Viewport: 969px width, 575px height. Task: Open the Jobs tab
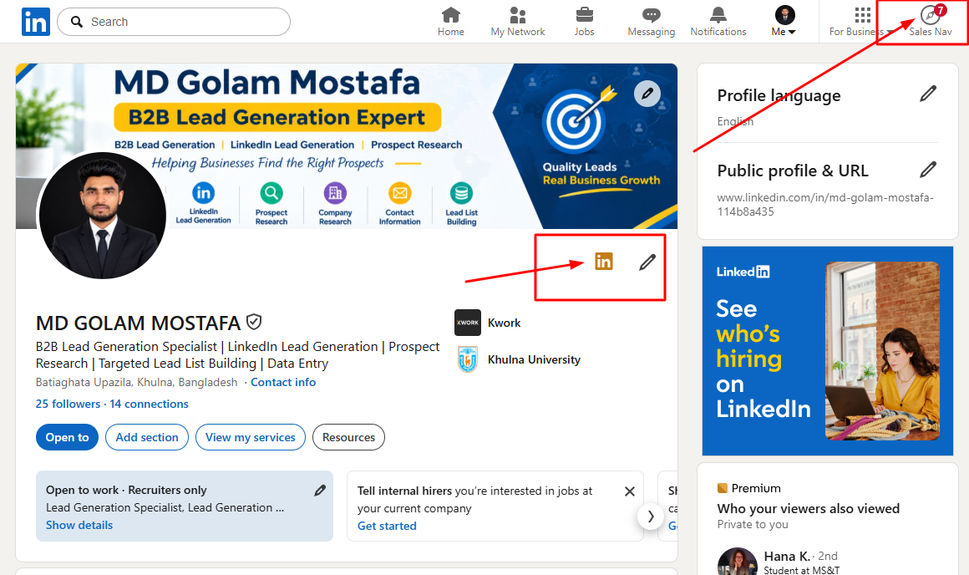coord(584,22)
